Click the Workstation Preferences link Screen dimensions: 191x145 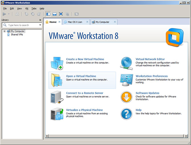pyautogui.click(x=152, y=76)
